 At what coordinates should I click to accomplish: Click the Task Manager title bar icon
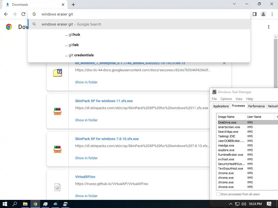coord(214,92)
